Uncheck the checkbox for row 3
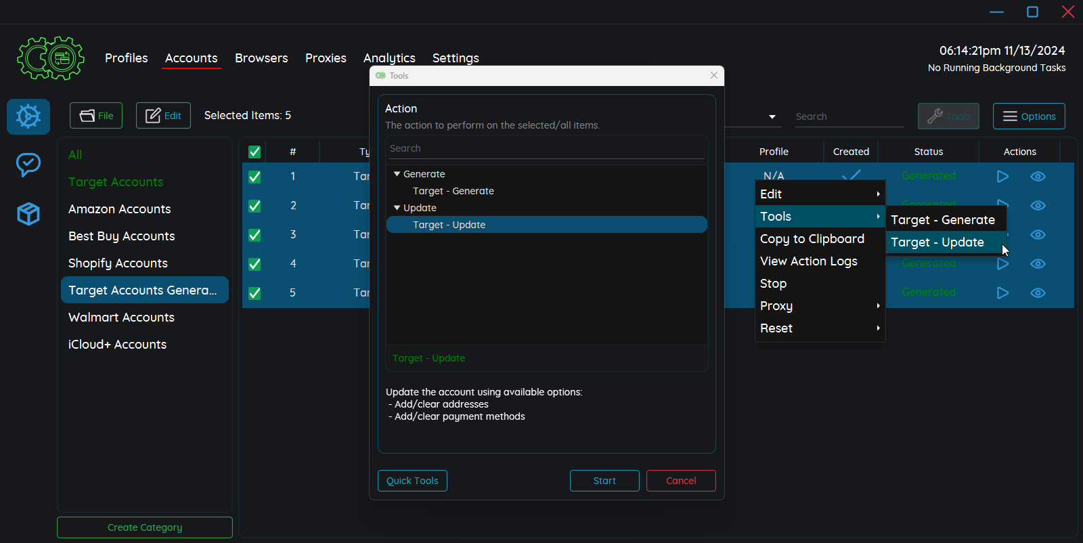 click(255, 235)
